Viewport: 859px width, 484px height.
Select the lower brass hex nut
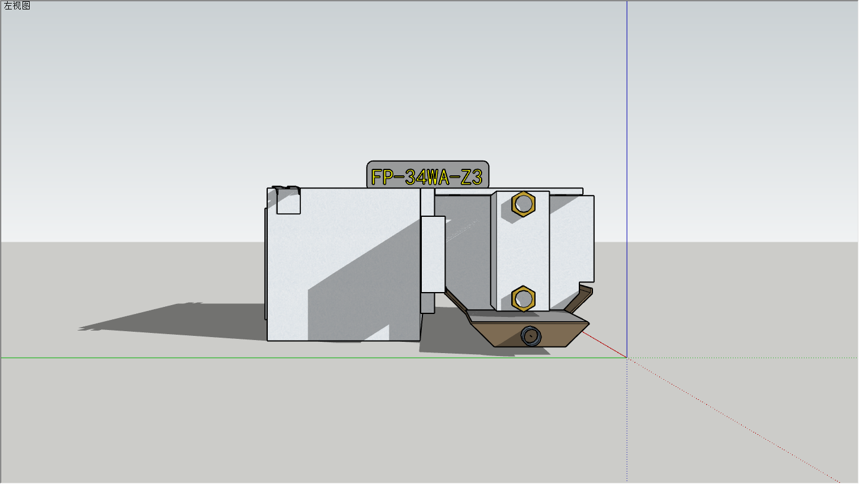pos(523,298)
